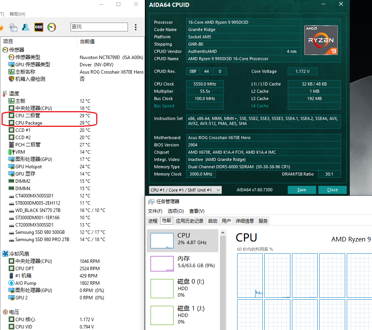Open the 选项(O) menu in Task Manager
The height and width of the screenshot is (330, 372).
pos(175,211)
